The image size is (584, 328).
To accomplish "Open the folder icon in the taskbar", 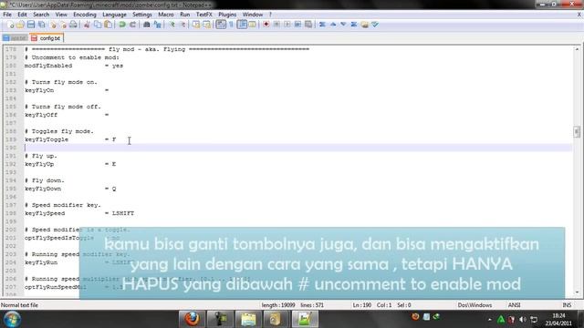I will 248,319.
